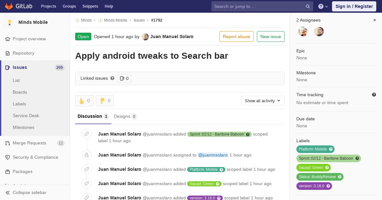This screenshot has width=382, height=200.
Task: Click the Time tracking help icon
Action: click(x=374, y=95)
